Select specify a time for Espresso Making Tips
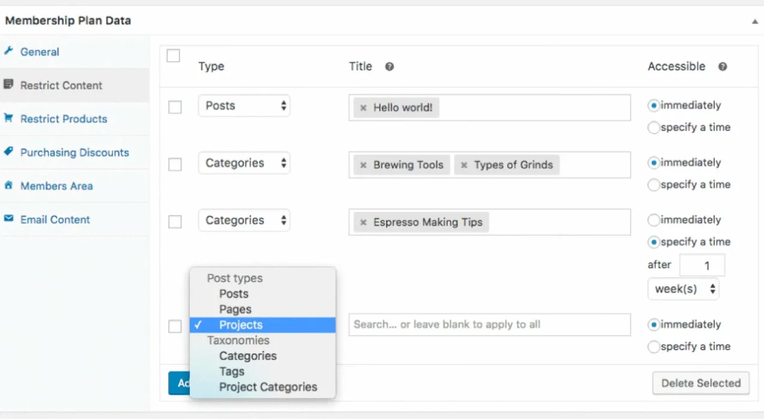764x420 pixels. (x=653, y=242)
